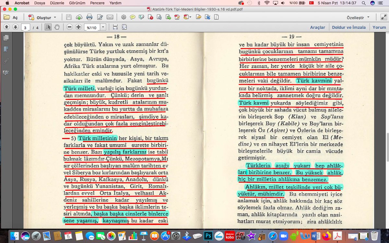389x243 pixels.
Task: Open Finder from the Dock
Action: [x=15, y=236]
